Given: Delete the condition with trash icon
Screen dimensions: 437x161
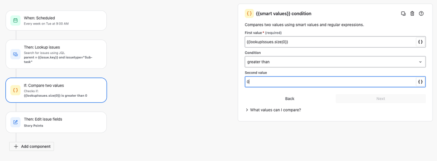Looking at the screenshot, I should click(412, 14).
